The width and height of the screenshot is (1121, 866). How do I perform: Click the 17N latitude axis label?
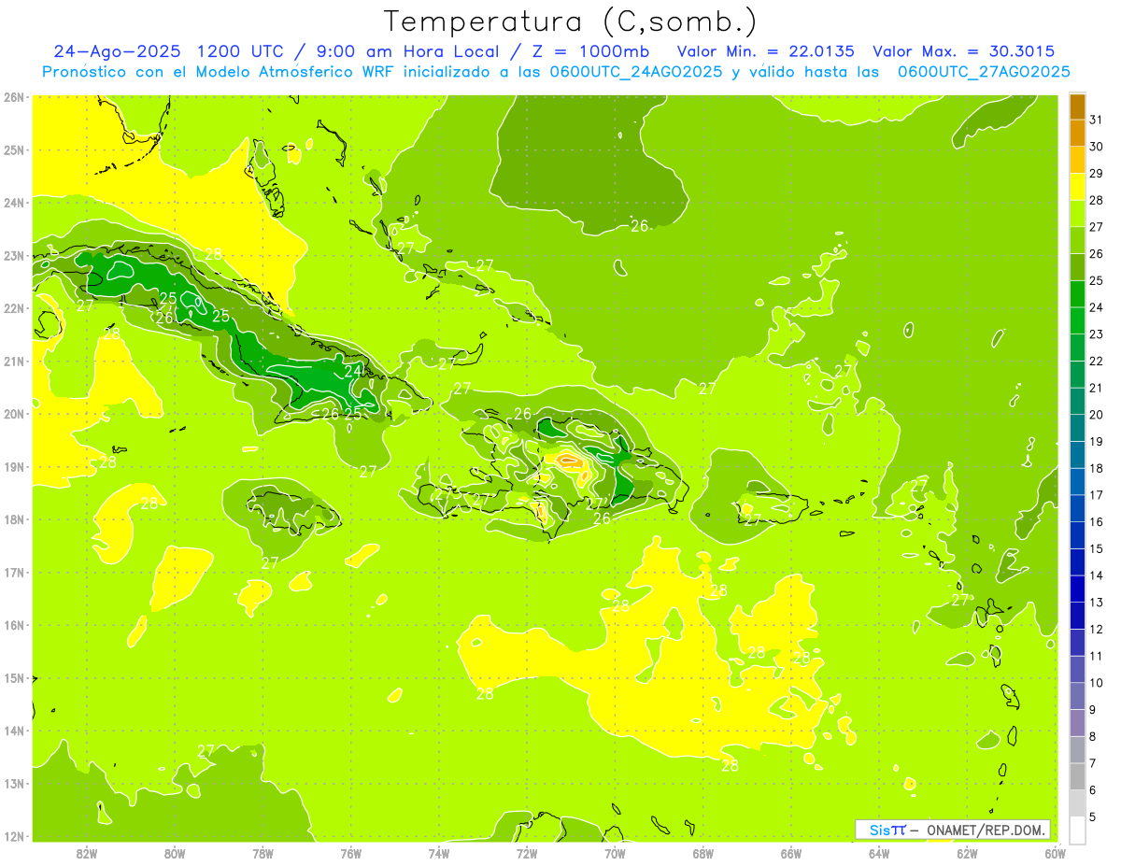(14, 572)
